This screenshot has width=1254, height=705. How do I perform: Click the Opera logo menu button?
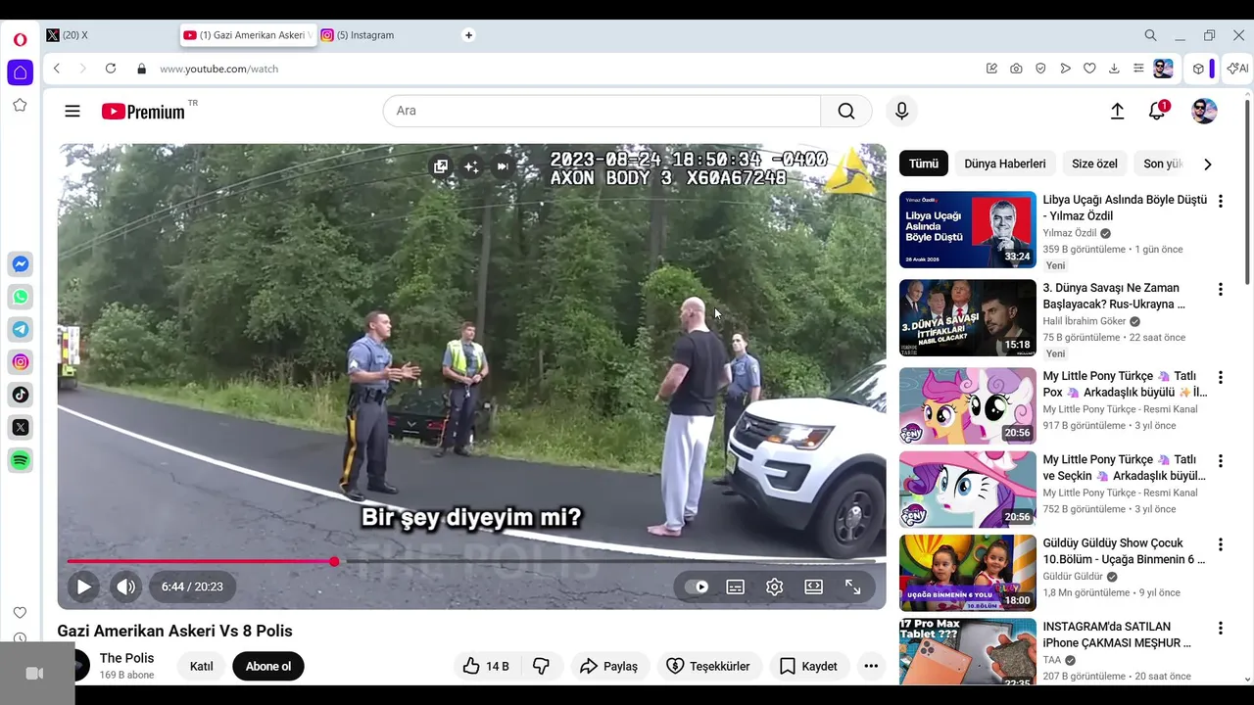coord(21,40)
